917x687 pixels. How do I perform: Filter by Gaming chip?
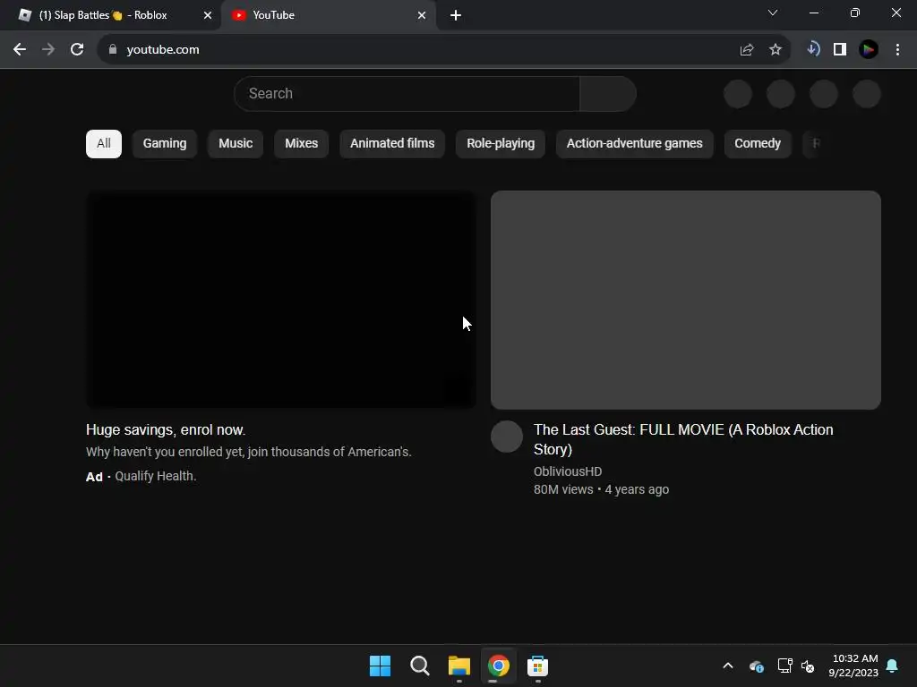(x=165, y=144)
